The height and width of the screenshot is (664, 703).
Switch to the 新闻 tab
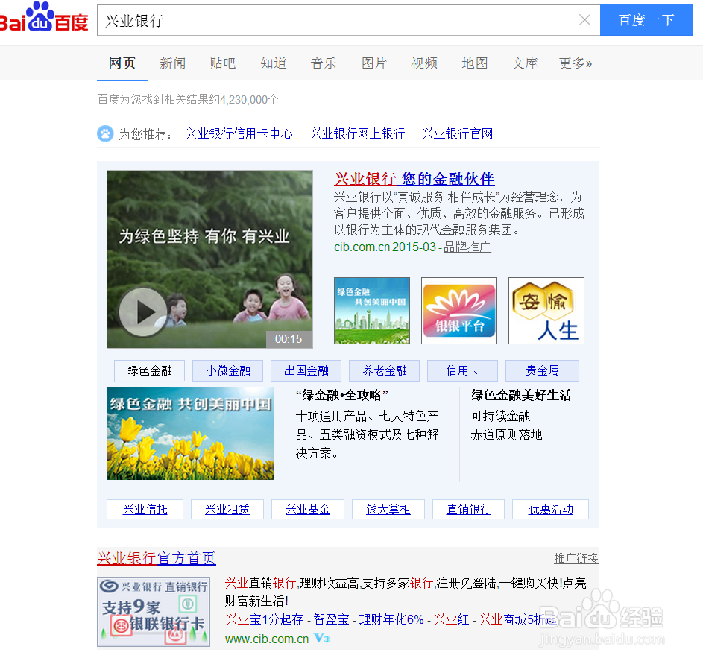pyautogui.click(x=173, y=63)
